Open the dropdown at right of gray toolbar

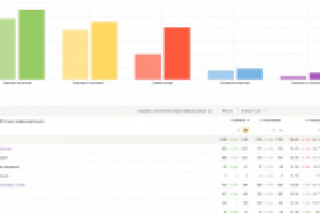pos(253,111)
